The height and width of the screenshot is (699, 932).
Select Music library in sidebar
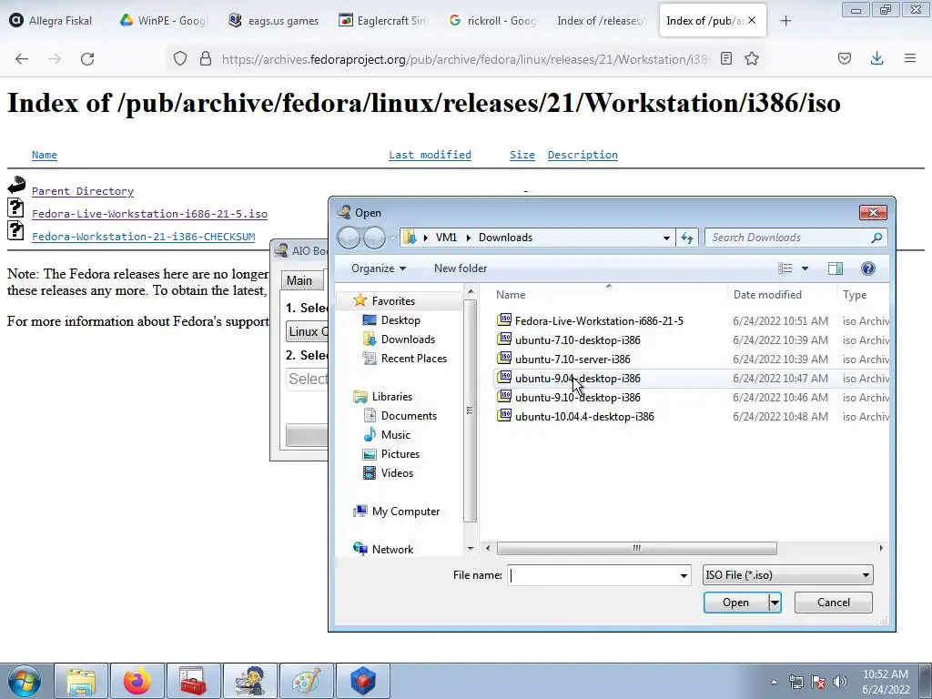[396, 434]
